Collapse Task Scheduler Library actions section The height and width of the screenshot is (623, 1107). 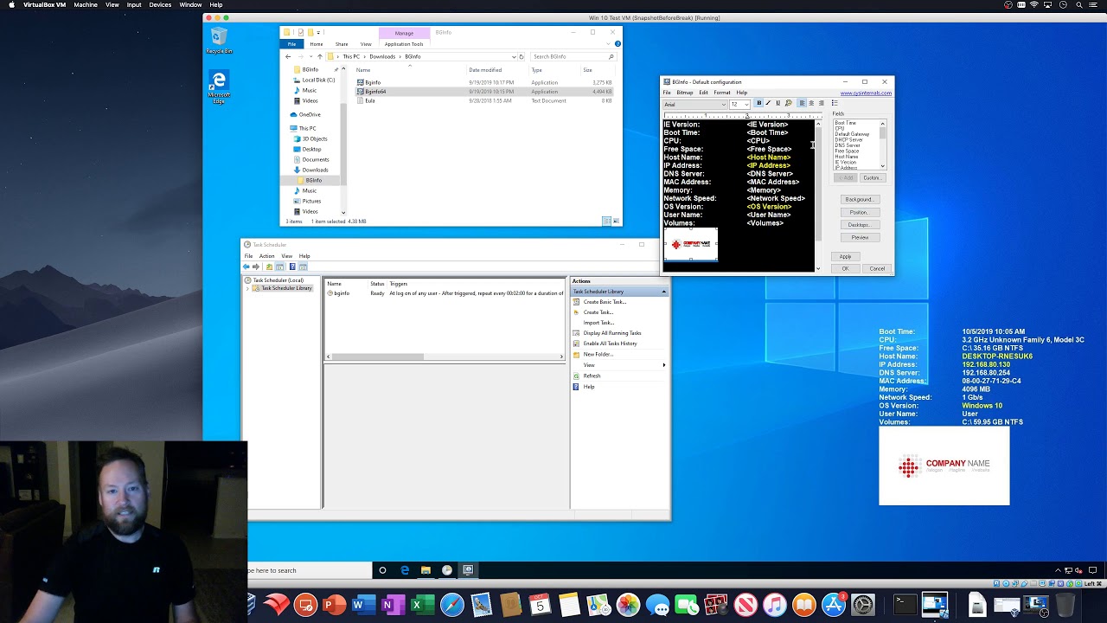[663, 292]
